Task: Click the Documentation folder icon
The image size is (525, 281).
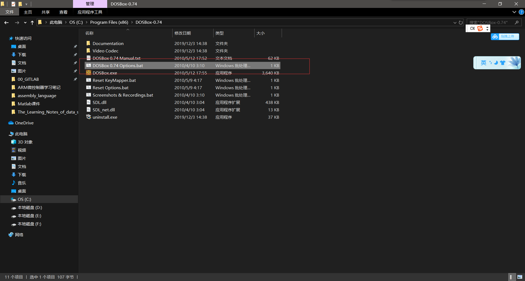Action: (88, 43)
